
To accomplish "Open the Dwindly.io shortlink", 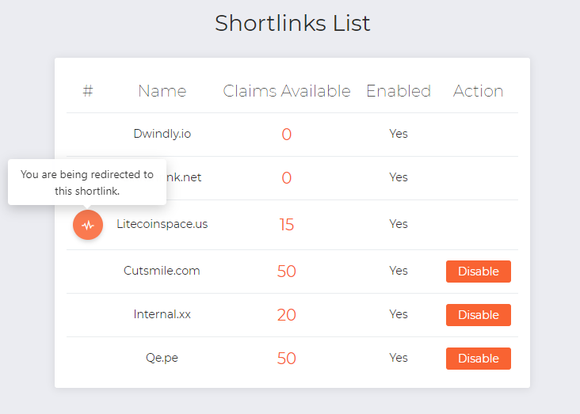I will pos(162,134).
